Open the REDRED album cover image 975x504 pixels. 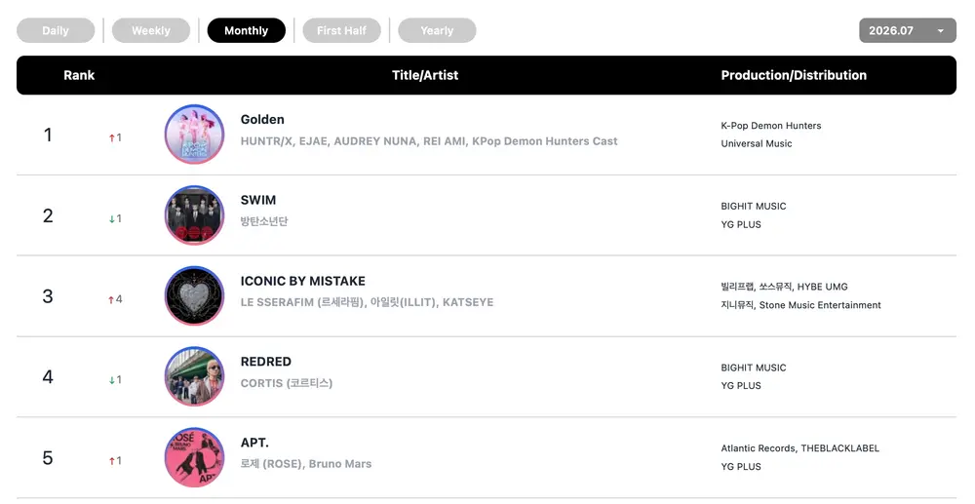(x=194, y=376)
